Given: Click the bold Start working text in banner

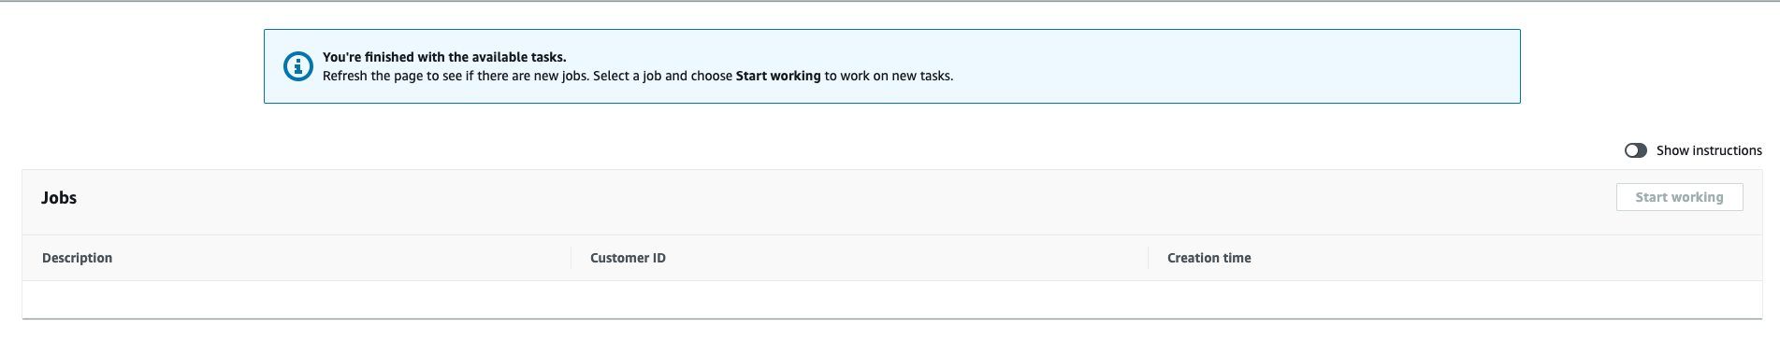Looking at the screenshot, I should [778, 76].
